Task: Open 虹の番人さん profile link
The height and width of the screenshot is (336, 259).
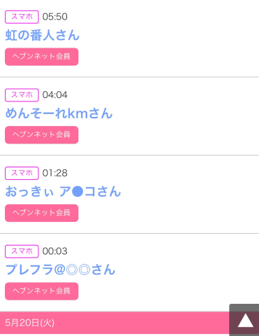Action: coord(43,35)
